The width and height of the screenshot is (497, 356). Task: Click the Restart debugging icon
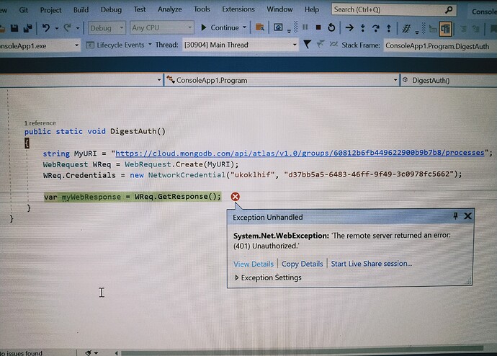point(331,27)
